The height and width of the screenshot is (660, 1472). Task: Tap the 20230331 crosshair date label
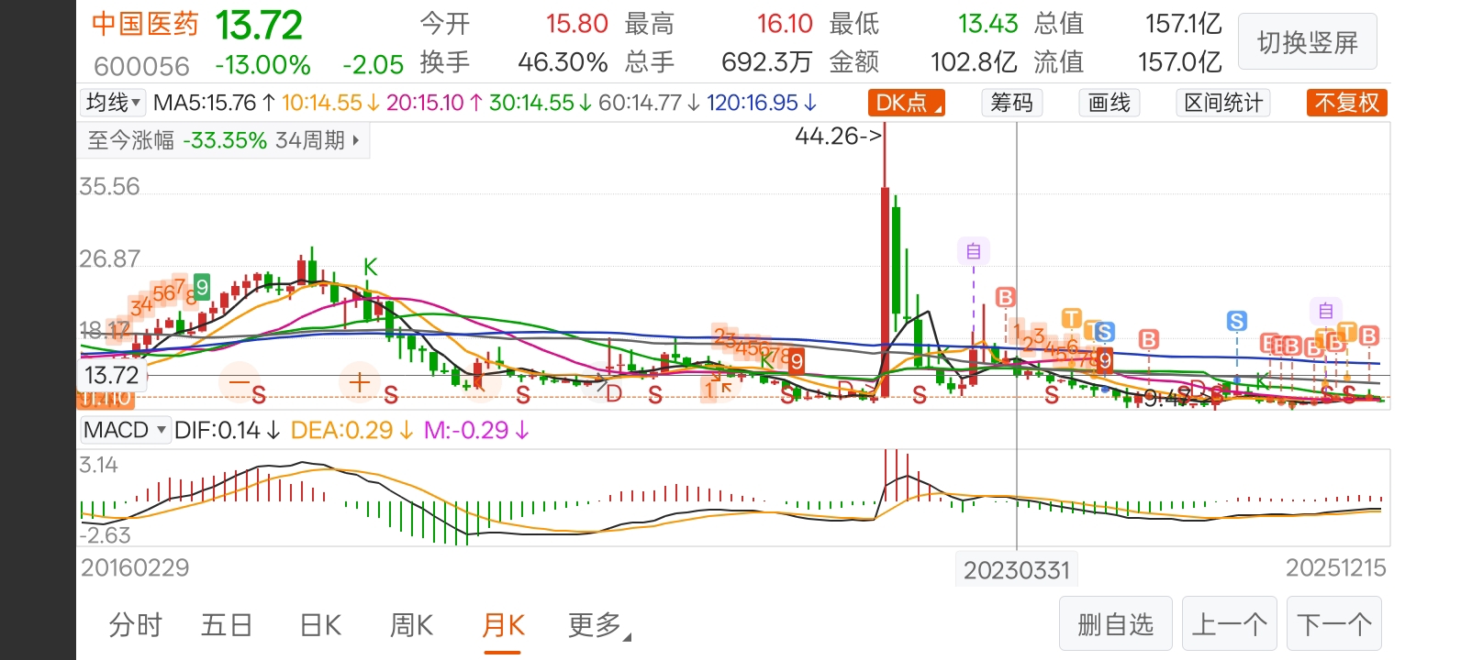1017,570
